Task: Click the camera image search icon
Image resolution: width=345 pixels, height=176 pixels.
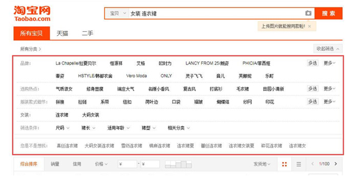Action: point(308,13)
